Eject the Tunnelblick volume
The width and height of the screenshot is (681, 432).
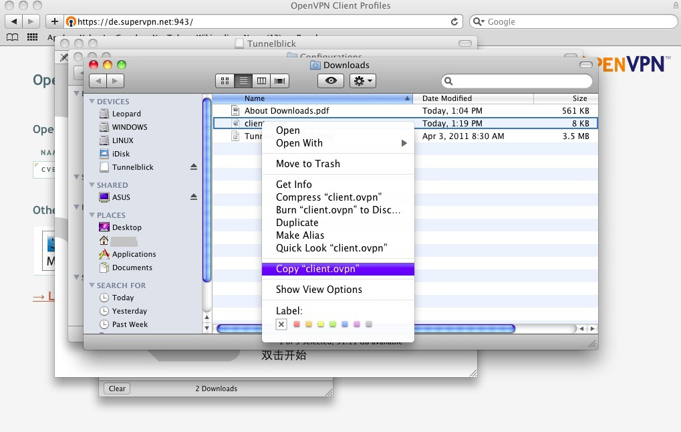[x=194, y=167]
